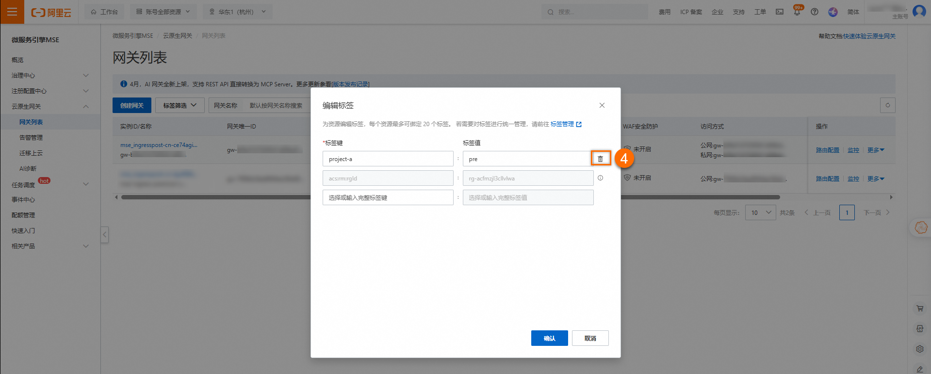Open Cloud Shell terminal icon
The width and height of the screenshot is (931, 374).
click(780, 12)
